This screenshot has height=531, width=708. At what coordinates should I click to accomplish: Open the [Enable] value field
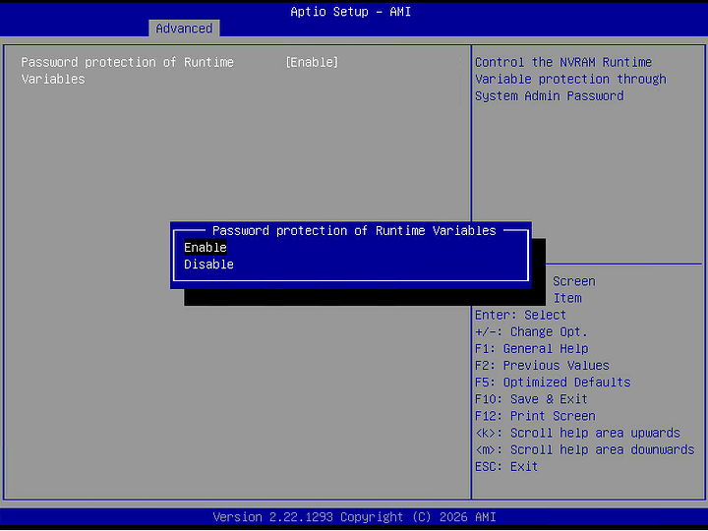click(312, 62)
